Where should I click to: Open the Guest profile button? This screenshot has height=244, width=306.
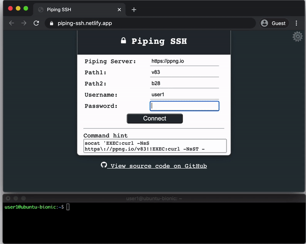tap(274, 23)
